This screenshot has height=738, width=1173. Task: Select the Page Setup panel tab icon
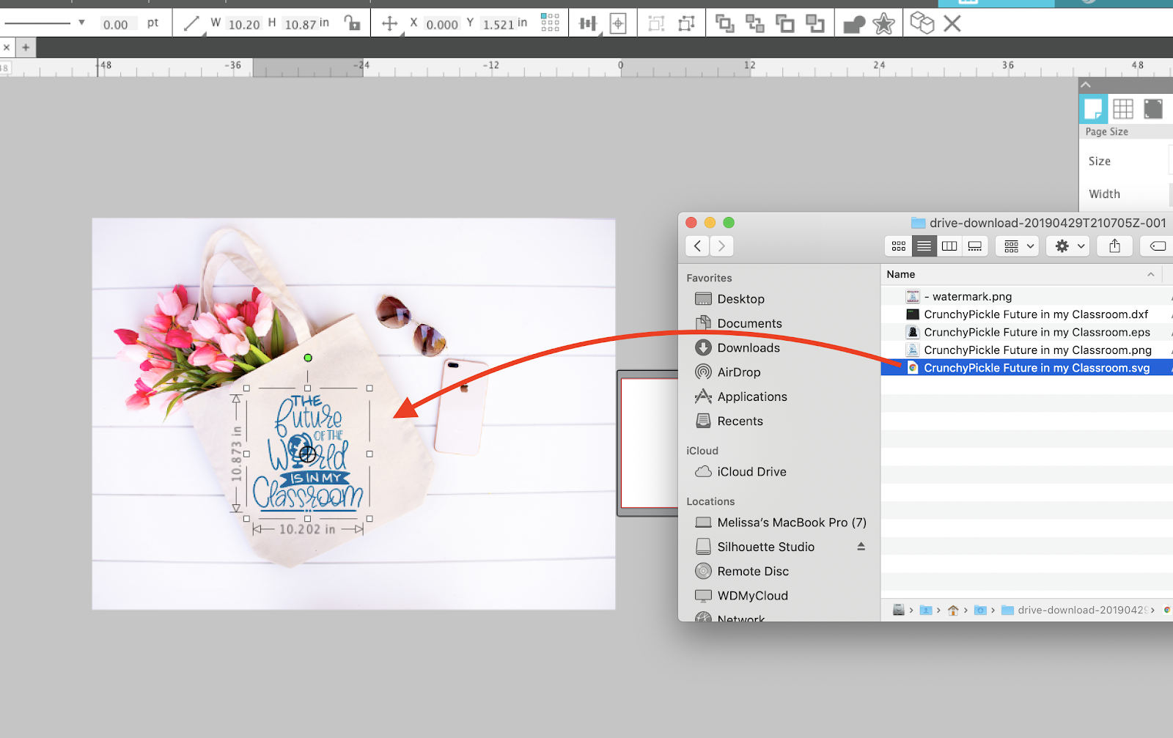click(1093, 109)
